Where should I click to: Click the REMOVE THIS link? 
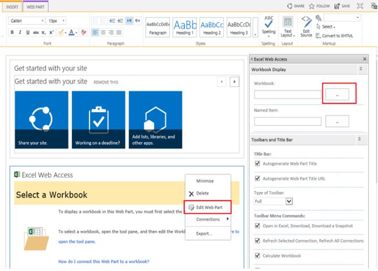point(106,82)
